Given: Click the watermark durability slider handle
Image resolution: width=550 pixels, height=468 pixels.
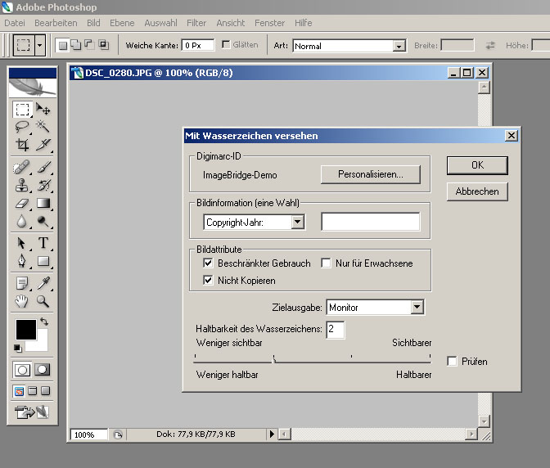Looking at the screenshot, I should click(x=274, y=358).
